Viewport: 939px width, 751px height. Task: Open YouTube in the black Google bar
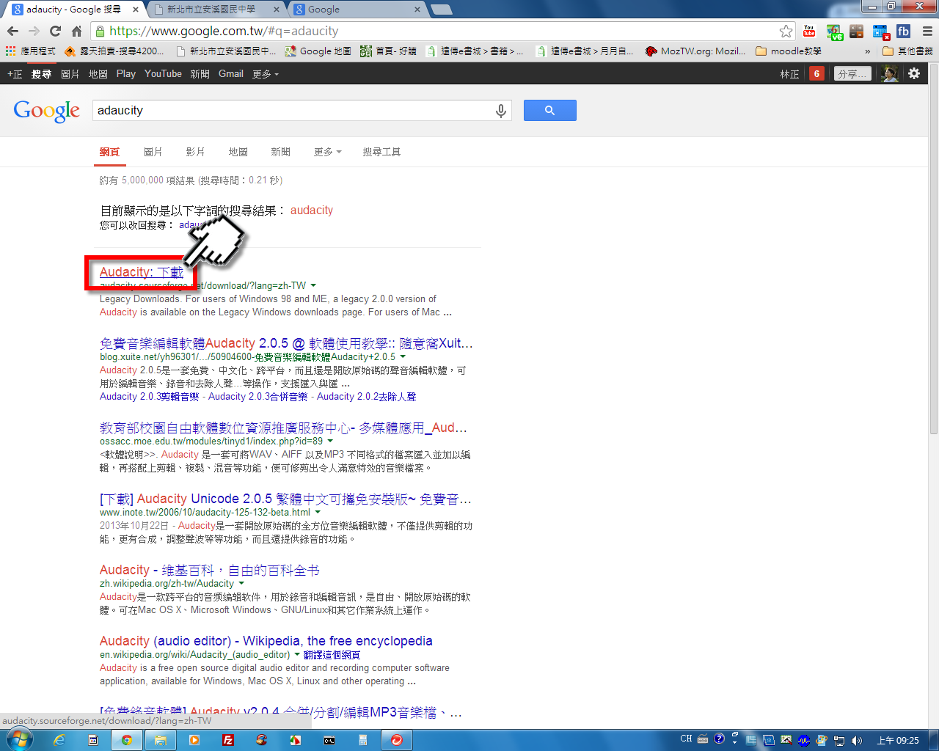click(x=163, y=74)
